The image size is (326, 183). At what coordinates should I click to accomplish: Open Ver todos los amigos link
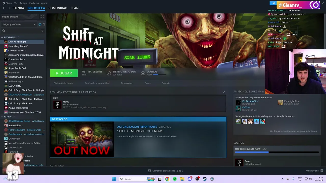[x=293, y=131]
